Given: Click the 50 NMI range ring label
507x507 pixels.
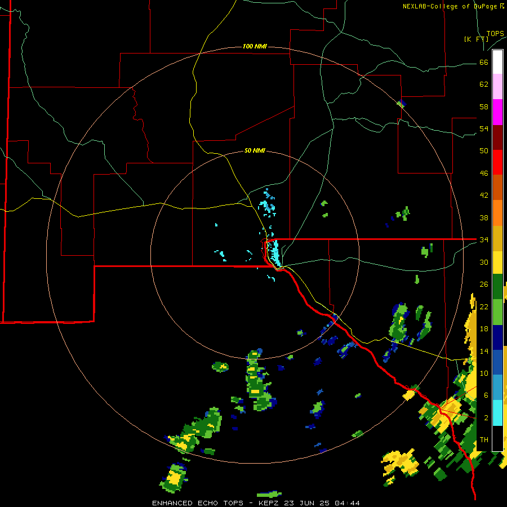Looking at the screenshot, I should pos(255,150).
